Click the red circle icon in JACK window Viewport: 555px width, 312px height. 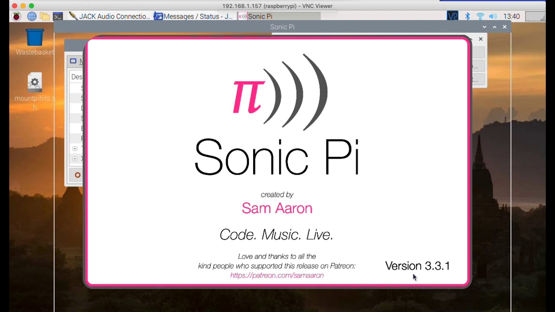(x=77, y=175)
